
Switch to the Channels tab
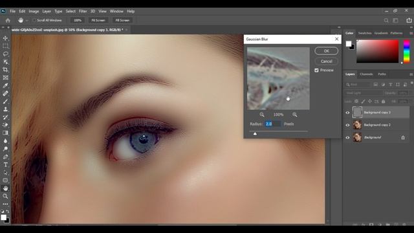366,74
